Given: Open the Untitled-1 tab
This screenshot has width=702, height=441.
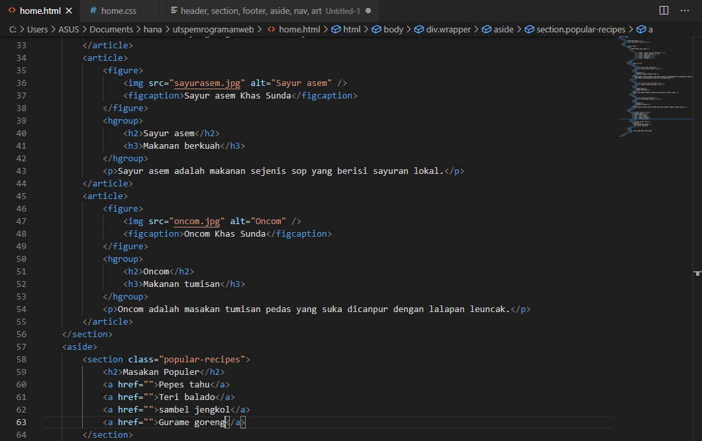Looking at the screenshot, I should coord(270,11).
